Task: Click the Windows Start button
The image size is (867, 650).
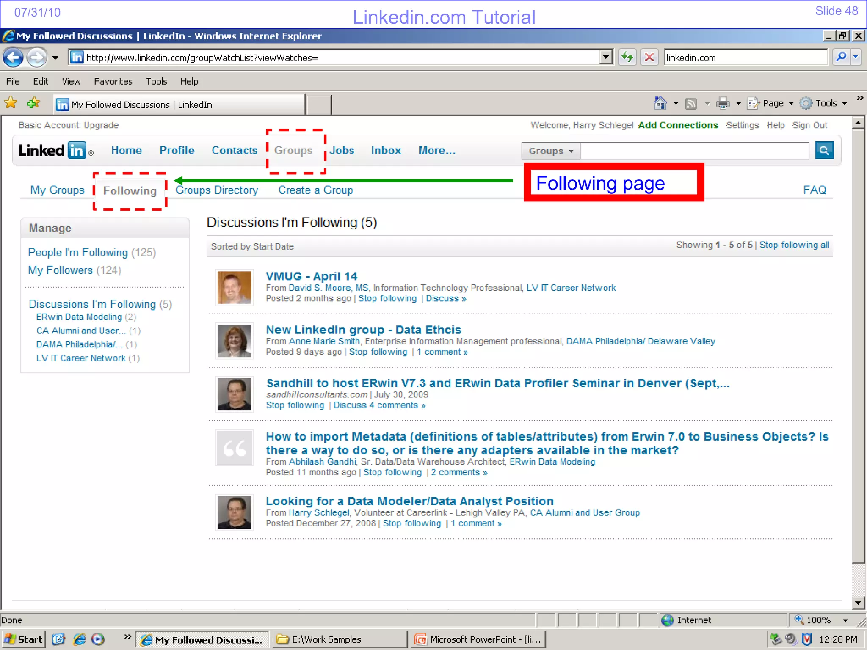Action: click(x=23, y=639)
